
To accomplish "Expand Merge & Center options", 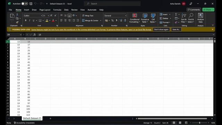I will coord(101,20).
